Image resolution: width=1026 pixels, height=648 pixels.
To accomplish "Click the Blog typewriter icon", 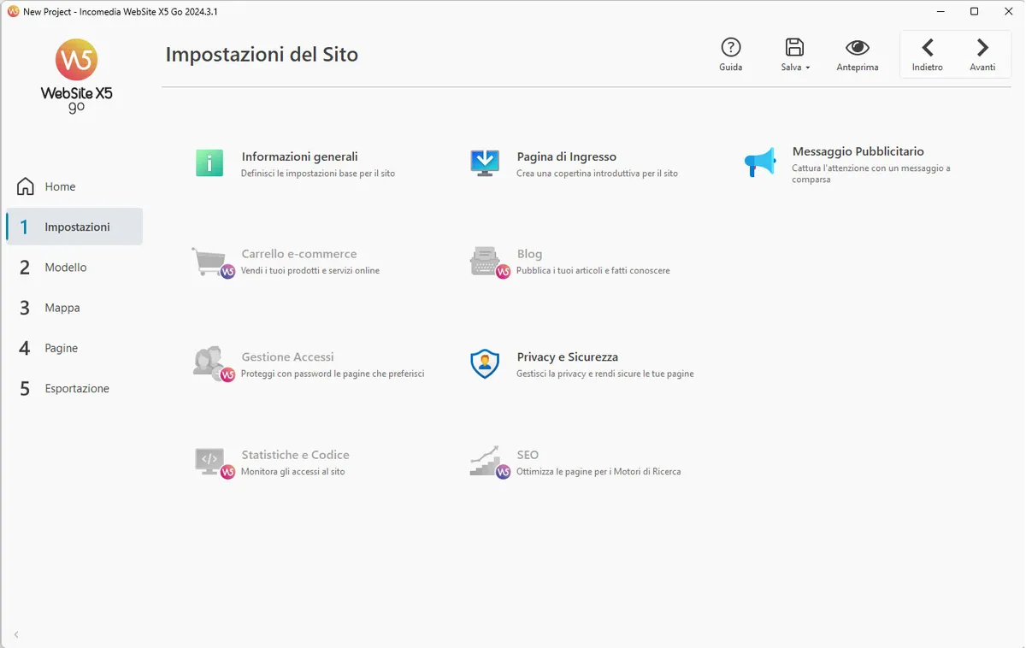I will (x=488, y=262).
